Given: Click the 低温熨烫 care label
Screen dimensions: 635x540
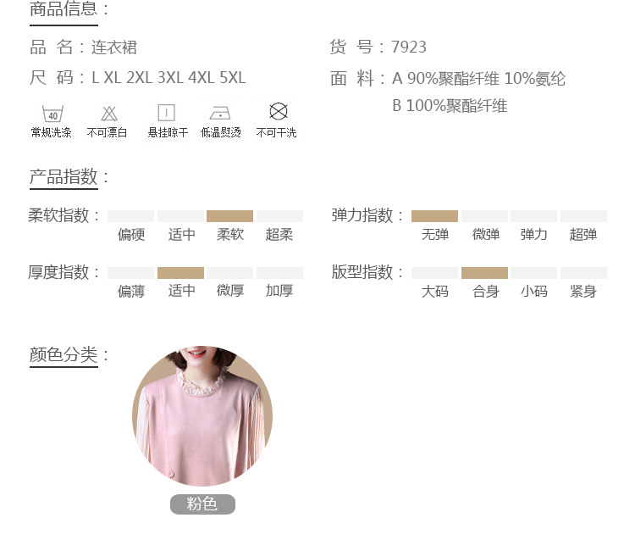Looking at the screenshot, I should [x=221, y=132].
